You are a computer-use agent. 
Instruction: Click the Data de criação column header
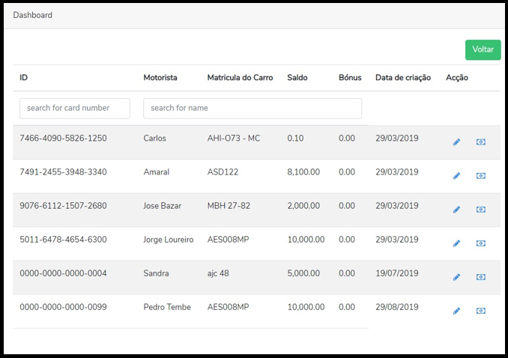tap(402, 78)
